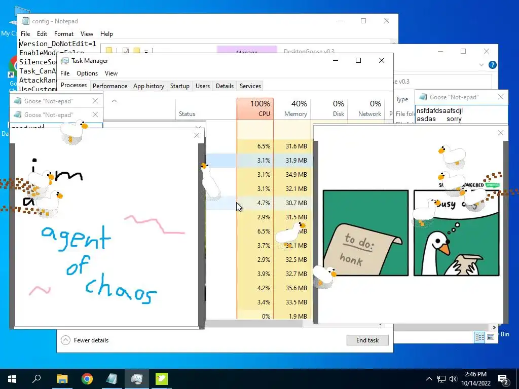Click into Not-epad text 'nsfdafdsaafsdjl'
The height and width of the screenshot is (389, 519).
[x=439, y=110]
